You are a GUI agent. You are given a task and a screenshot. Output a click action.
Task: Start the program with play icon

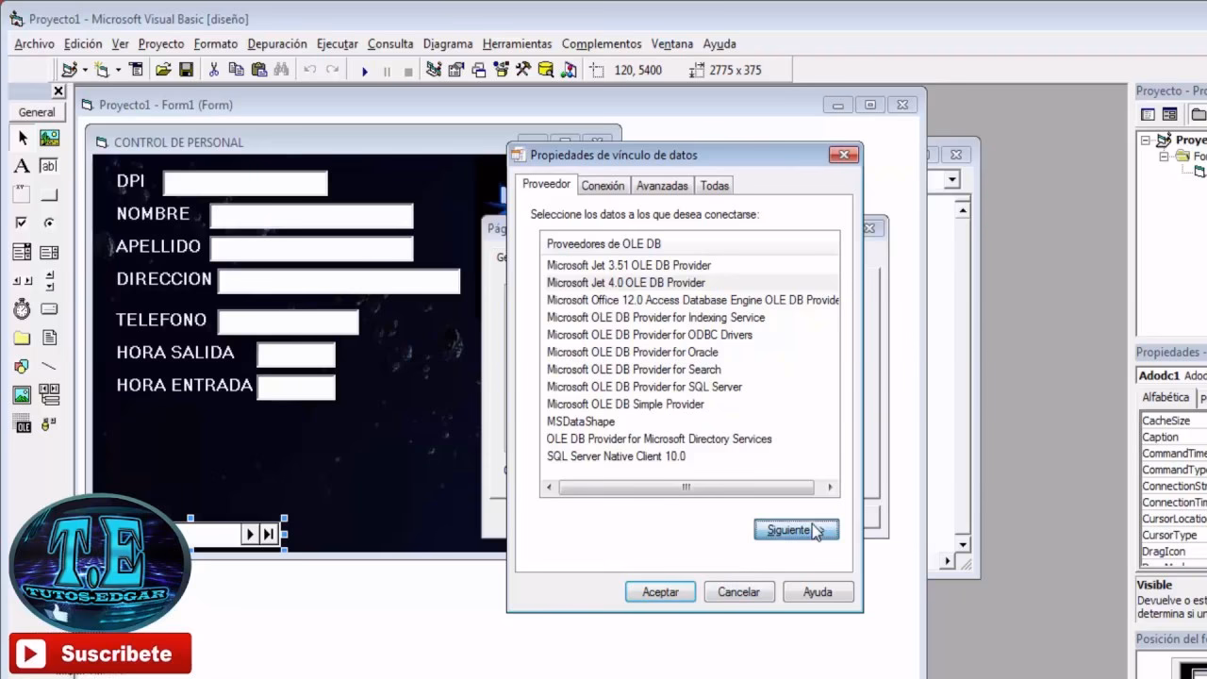pos(365,71)
